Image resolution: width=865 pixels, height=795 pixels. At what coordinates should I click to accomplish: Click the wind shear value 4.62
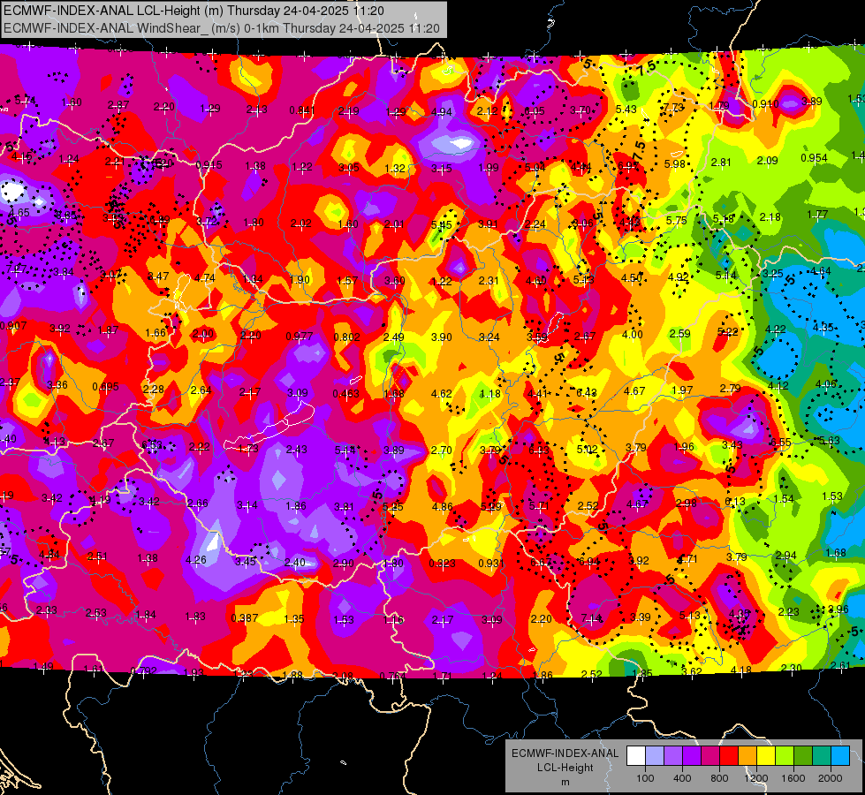[441, 393]
